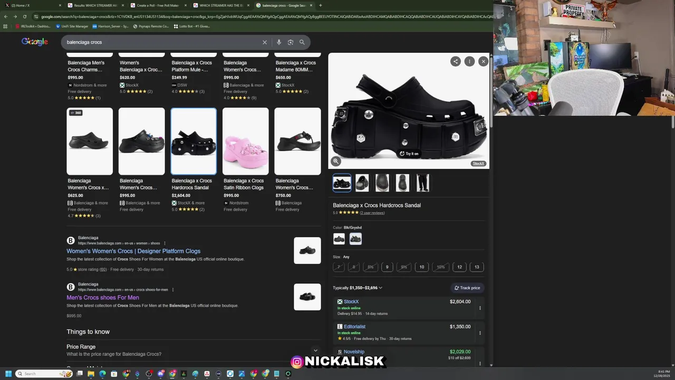Show the second Hardcrocs gallery thumbnail

(362, 183)
